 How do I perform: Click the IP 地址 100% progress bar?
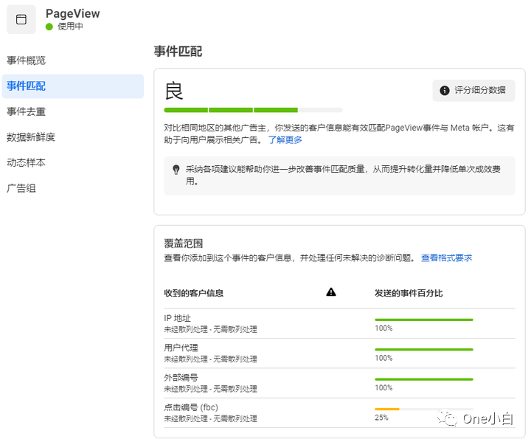(x=424, y=320)
